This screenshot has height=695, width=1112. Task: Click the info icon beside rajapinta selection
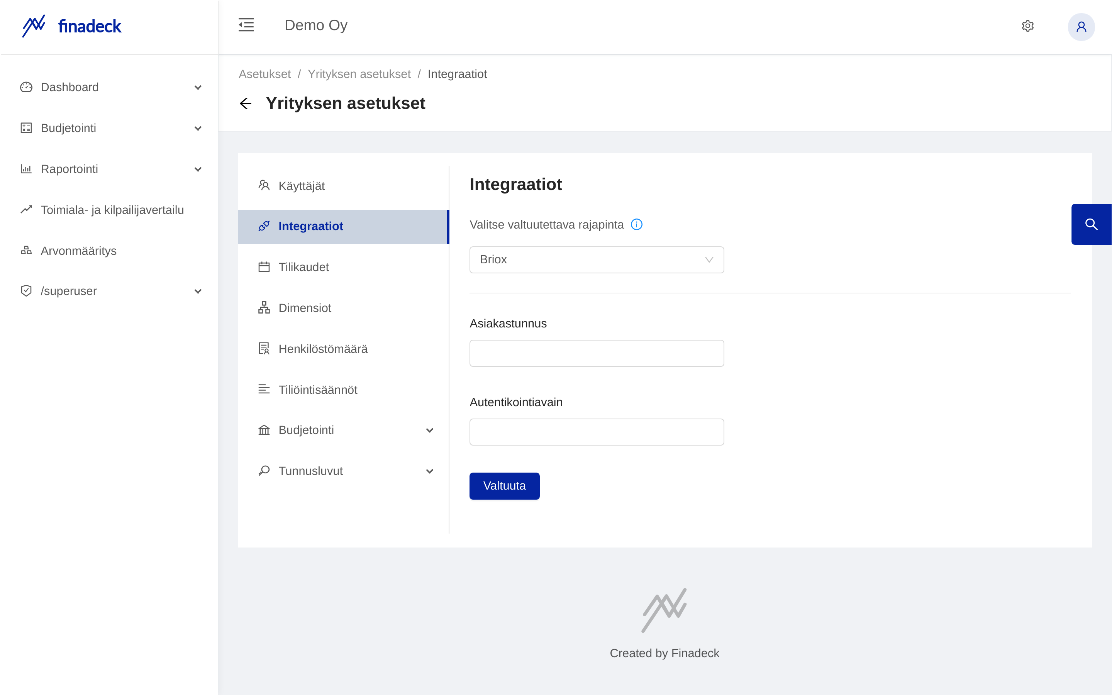point(637,224)
